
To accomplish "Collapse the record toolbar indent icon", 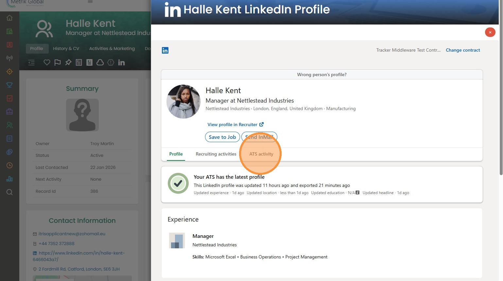I will (31, 62).
